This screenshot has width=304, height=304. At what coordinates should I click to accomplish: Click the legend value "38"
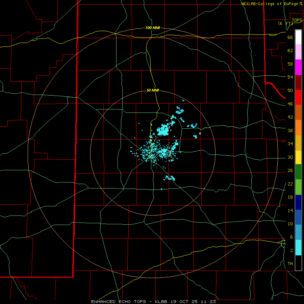pyautogui.click(x=290, y=130)
